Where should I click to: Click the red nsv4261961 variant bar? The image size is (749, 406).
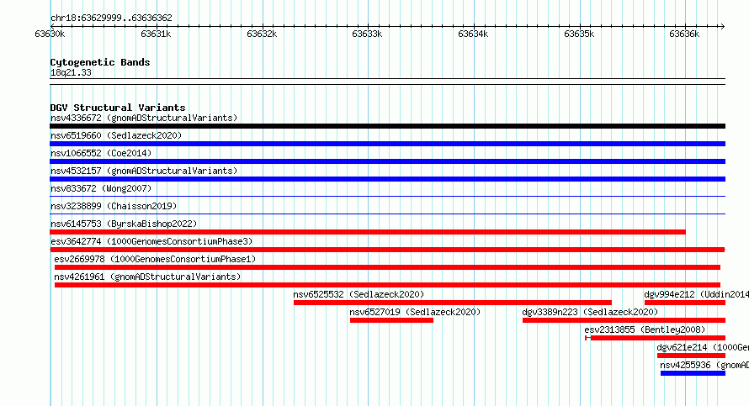coord(387,285)
